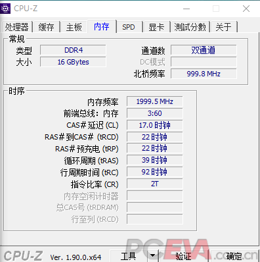Click the 2T command rate value
The height and width of the screenshot is (262, 260).
coord(155,184)
